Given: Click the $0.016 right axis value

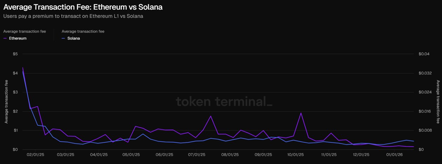Looking at the screenshot, I should (425, 111).
